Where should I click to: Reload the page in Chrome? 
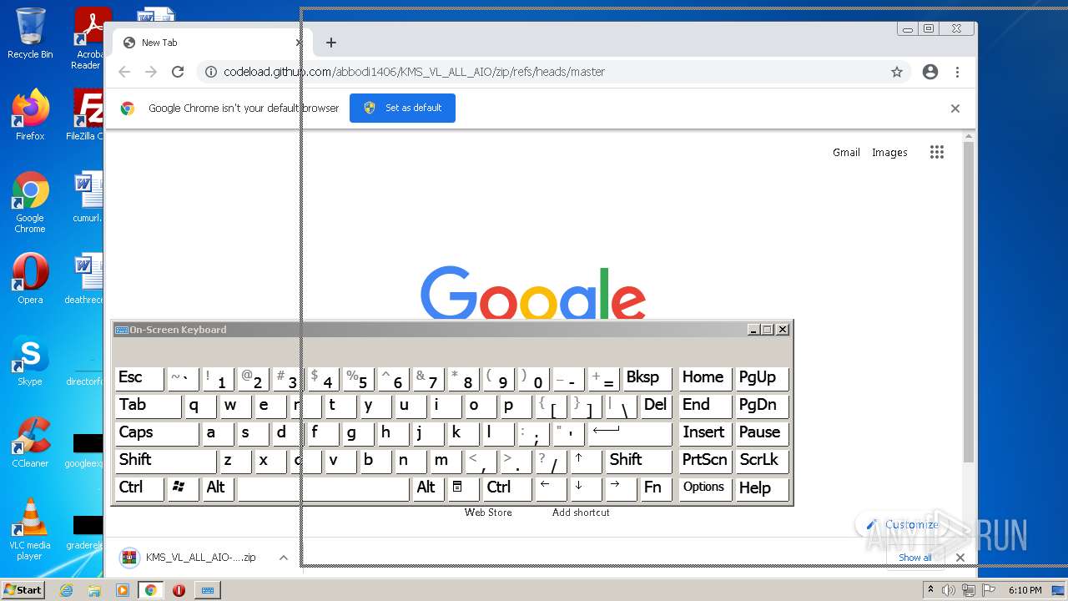(x=178, y=72)
